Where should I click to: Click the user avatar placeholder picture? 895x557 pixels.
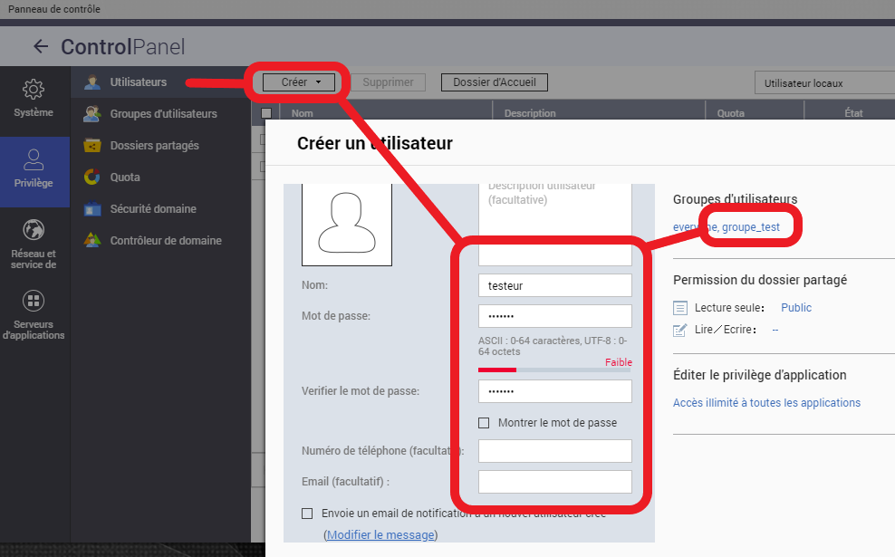(346, 223)
